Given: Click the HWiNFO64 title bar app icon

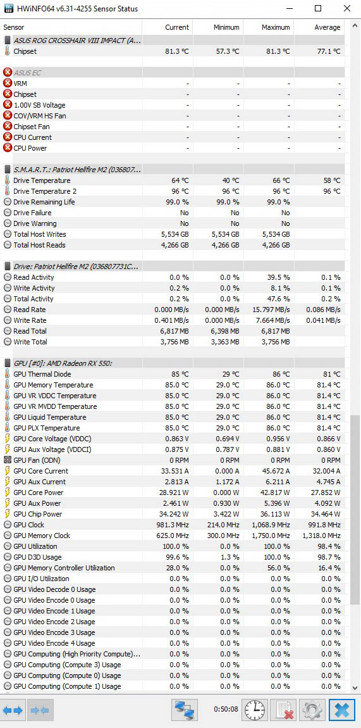Looking at the screenshot, I should (x=9, y=9).
